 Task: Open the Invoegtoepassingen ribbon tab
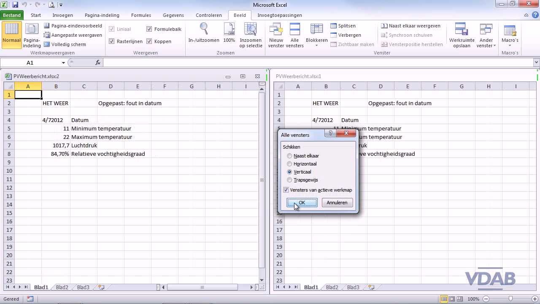point(280,15)
